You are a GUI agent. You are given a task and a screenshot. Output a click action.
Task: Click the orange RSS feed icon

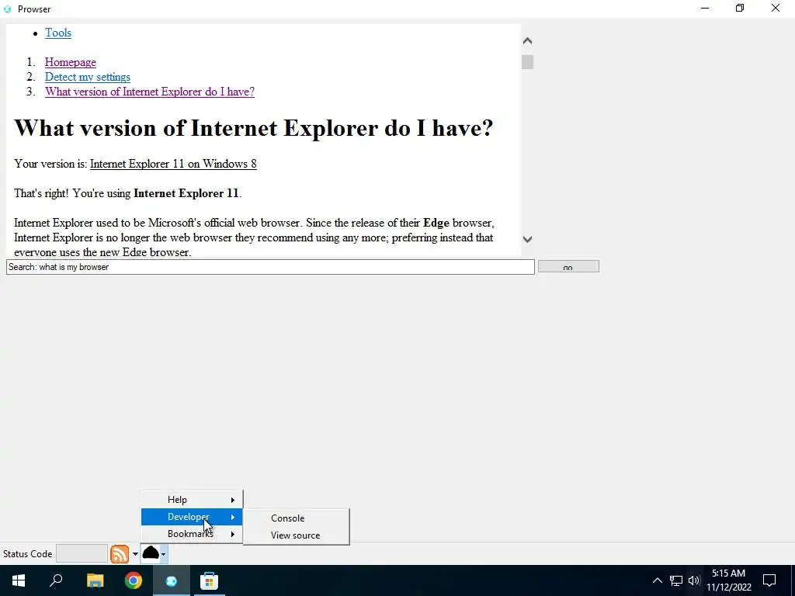point(120,554)
